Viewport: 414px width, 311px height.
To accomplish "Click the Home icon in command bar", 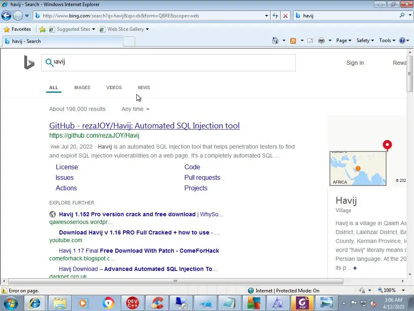I will [x=275, y=40].
